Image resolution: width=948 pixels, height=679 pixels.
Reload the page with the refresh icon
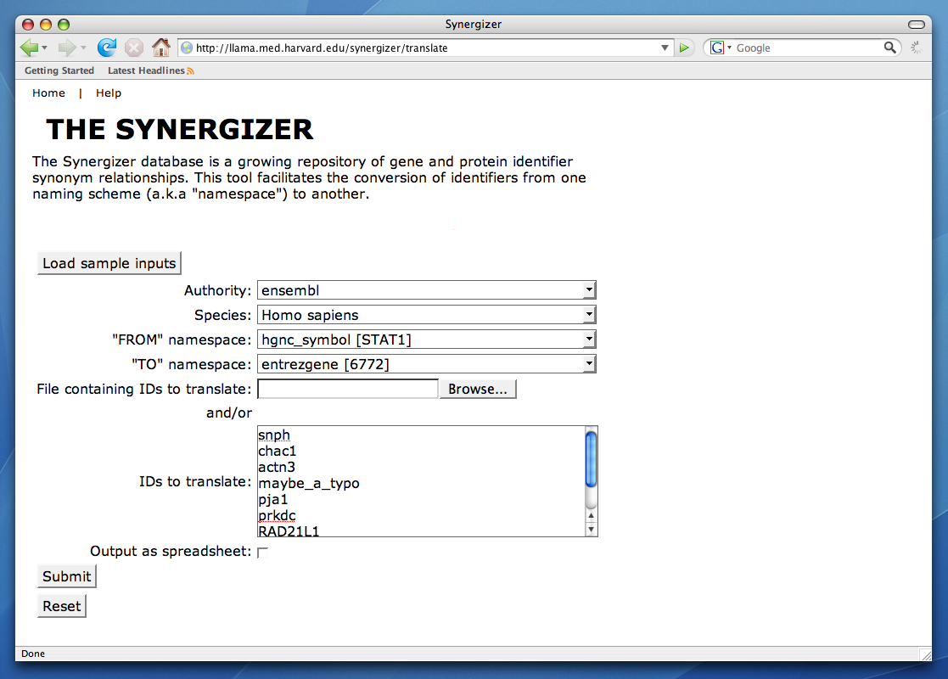[x=107, y=48]
